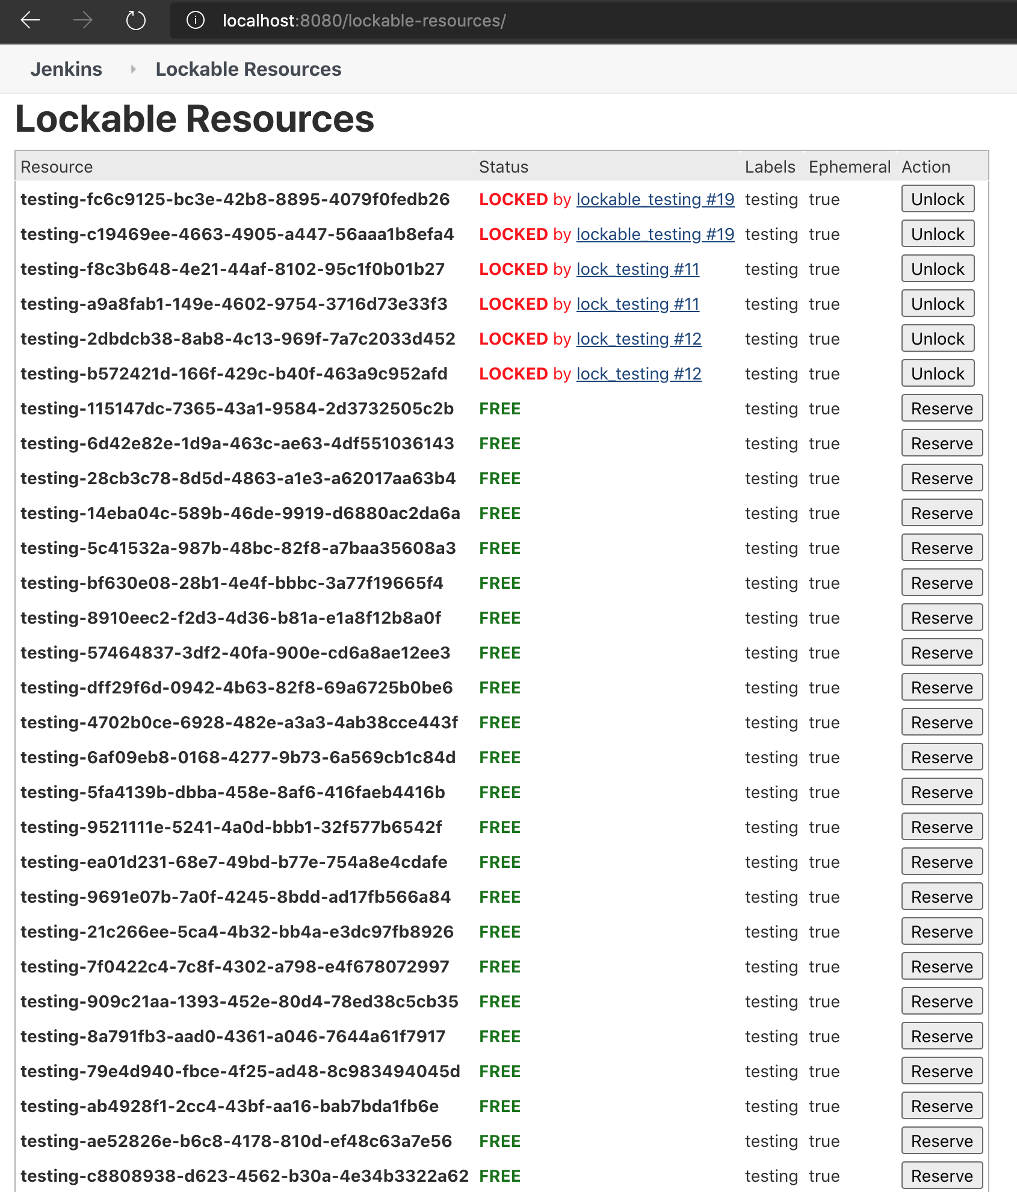Select resource name testing-fc6c9125-bc3e-42b8-8895-4079f0fedb26
Viewport: 1017px width, 1192px height.
(235, 199)
